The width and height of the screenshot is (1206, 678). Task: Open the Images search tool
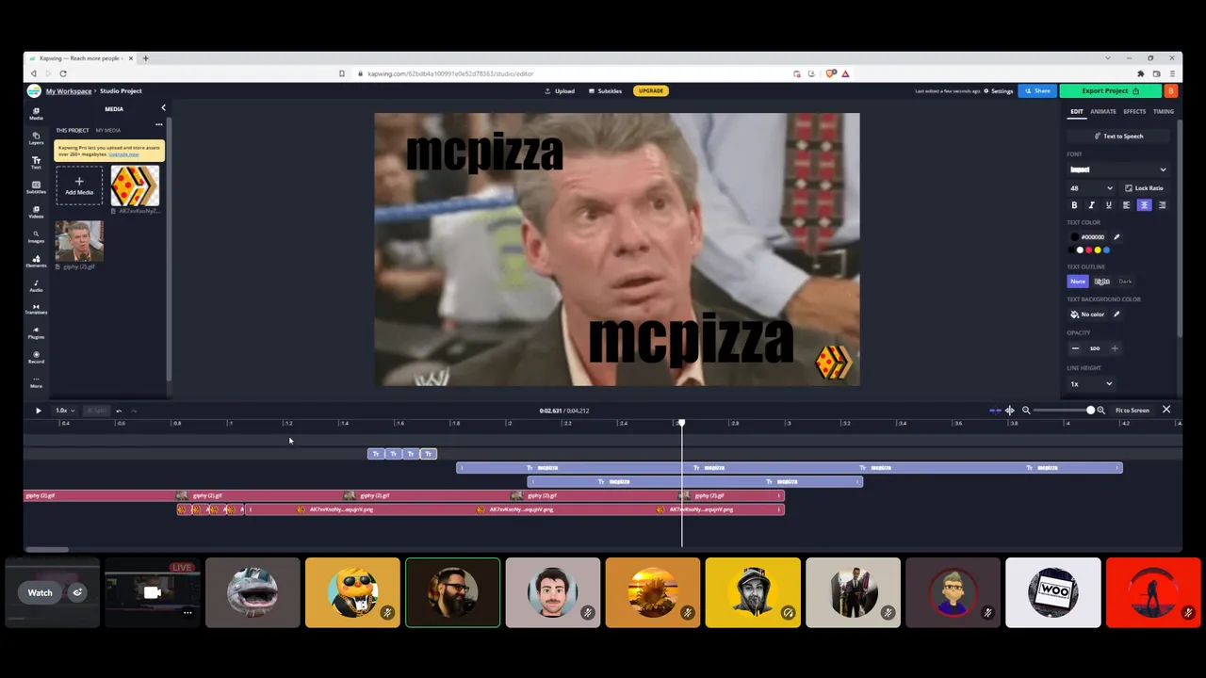pyautogui.click(x=36, y=235)
